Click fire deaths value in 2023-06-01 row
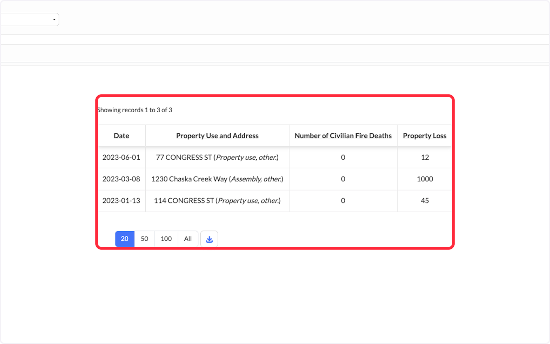Viewport: 550px width, 344px height. [343, 157]
